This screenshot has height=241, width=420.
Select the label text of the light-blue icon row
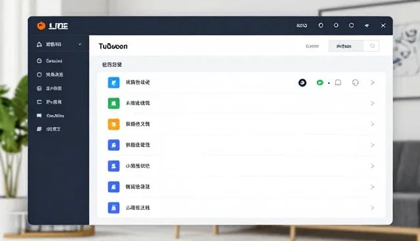(138, 83)
